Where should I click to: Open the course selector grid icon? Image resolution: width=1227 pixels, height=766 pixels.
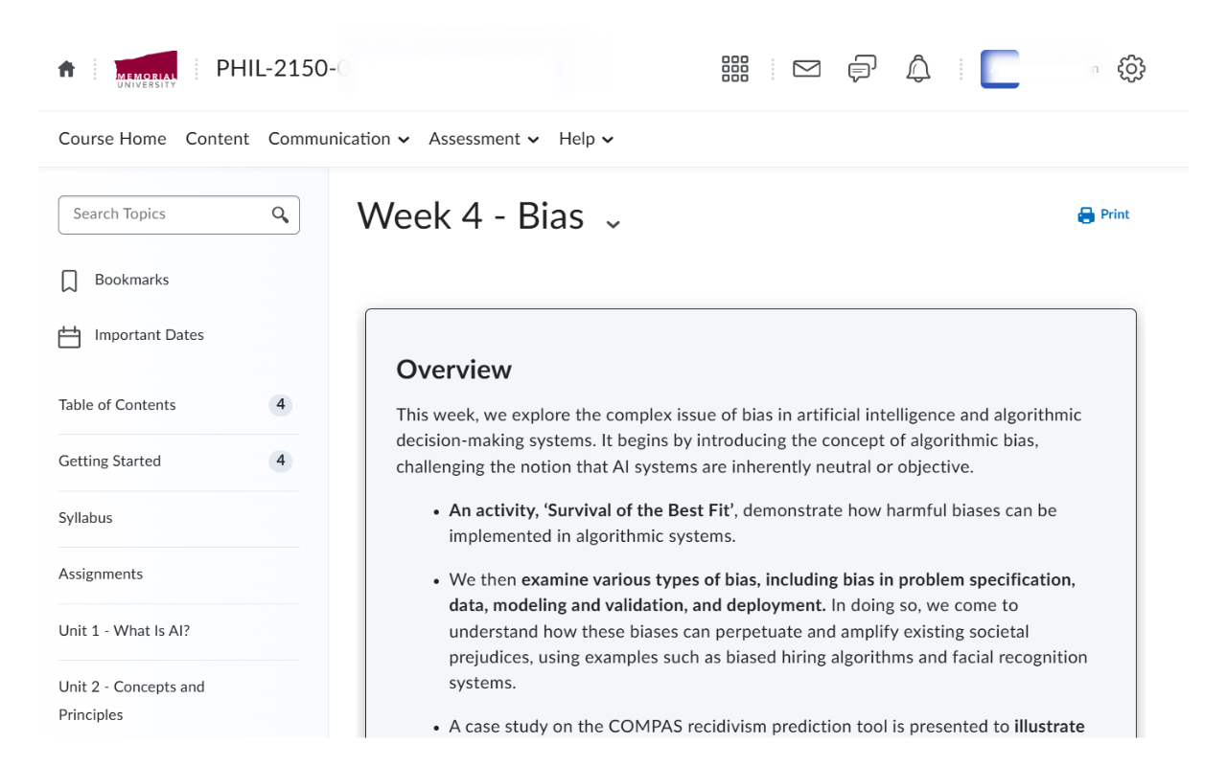(x=735, y=69)
